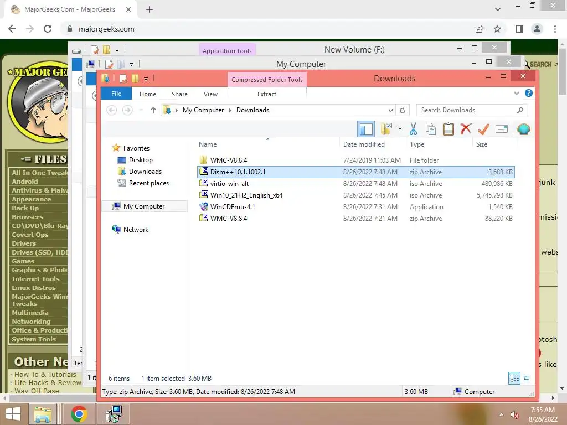Open Desktop in the navigation pane
567x425 pixels.
tap(140, 160)
